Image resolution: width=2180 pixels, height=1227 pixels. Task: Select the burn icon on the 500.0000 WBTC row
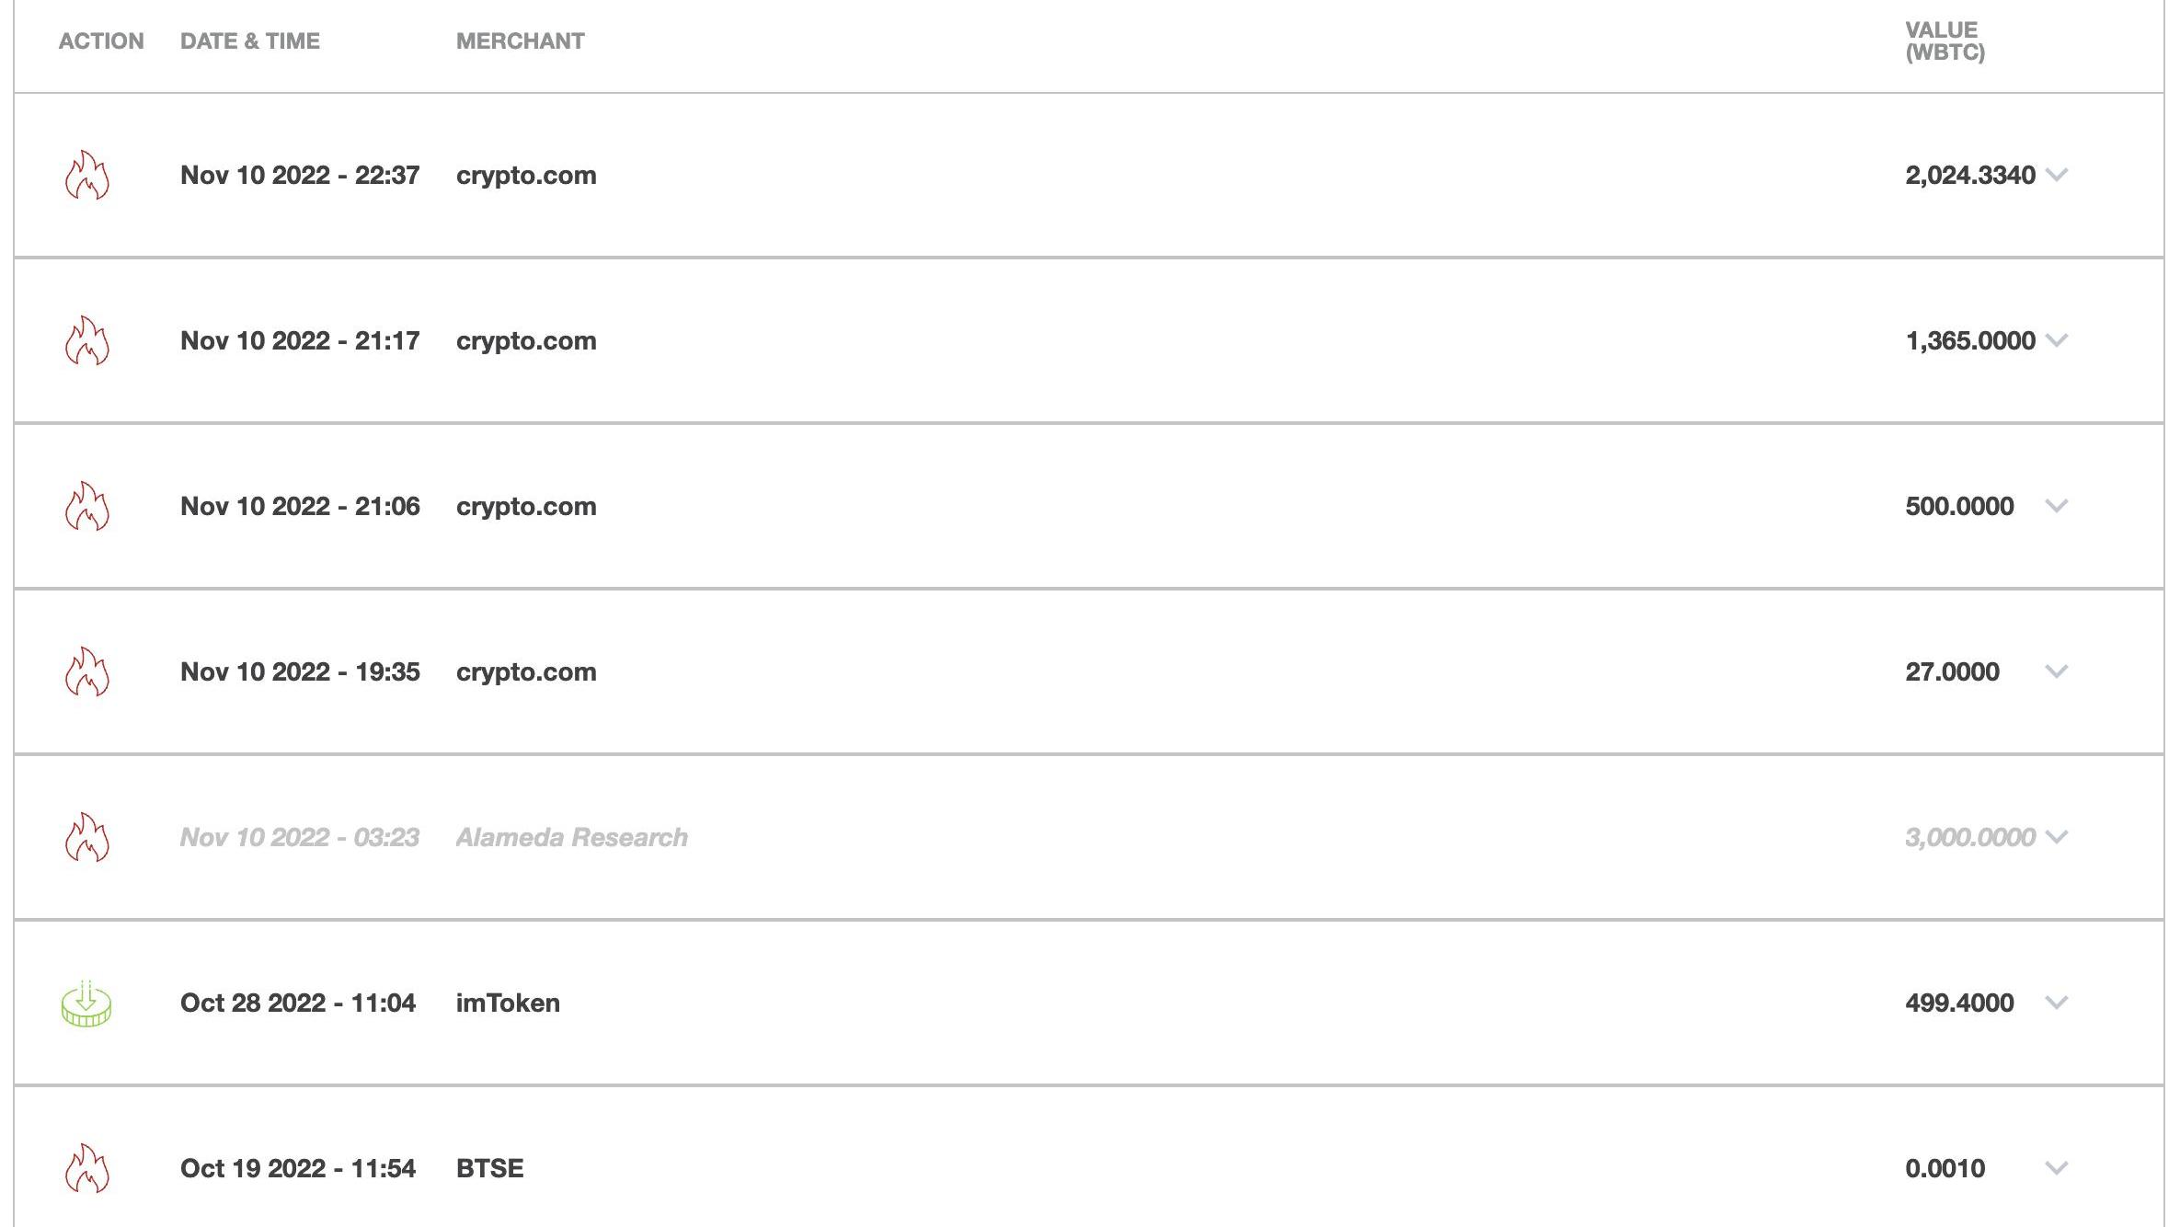(87, 506)
